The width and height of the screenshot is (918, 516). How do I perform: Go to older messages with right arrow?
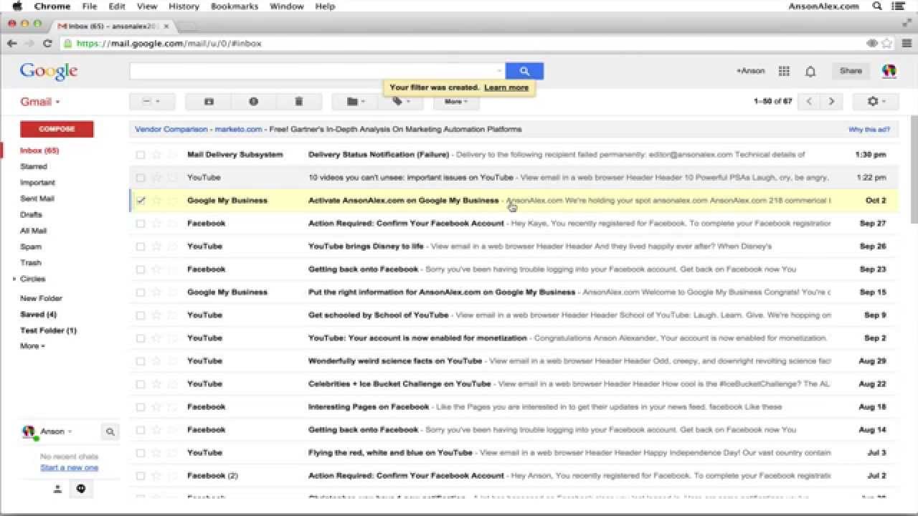(x=831, y=102)
